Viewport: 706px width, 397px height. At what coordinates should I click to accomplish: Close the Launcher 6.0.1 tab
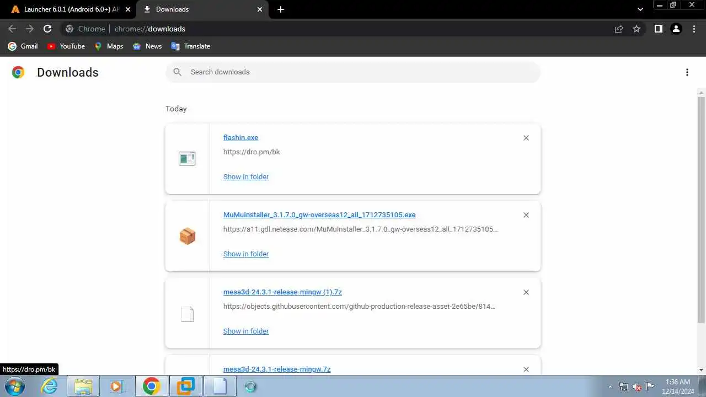coord(128,9)
